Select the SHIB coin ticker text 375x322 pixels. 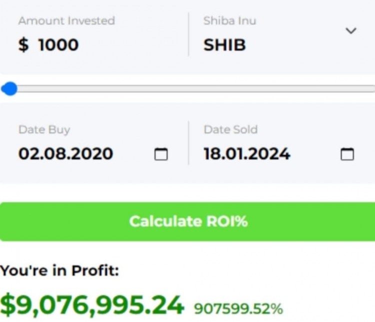[x=224, y=45]
